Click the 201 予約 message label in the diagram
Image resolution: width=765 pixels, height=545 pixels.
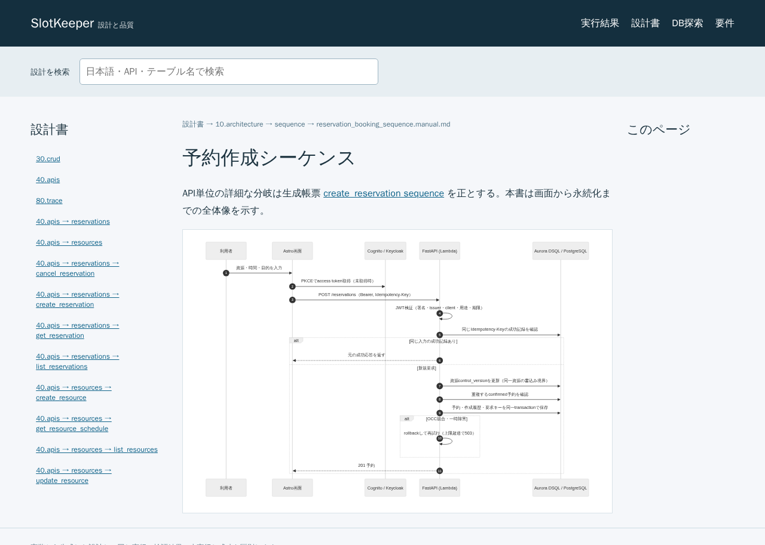pos(366,466)
